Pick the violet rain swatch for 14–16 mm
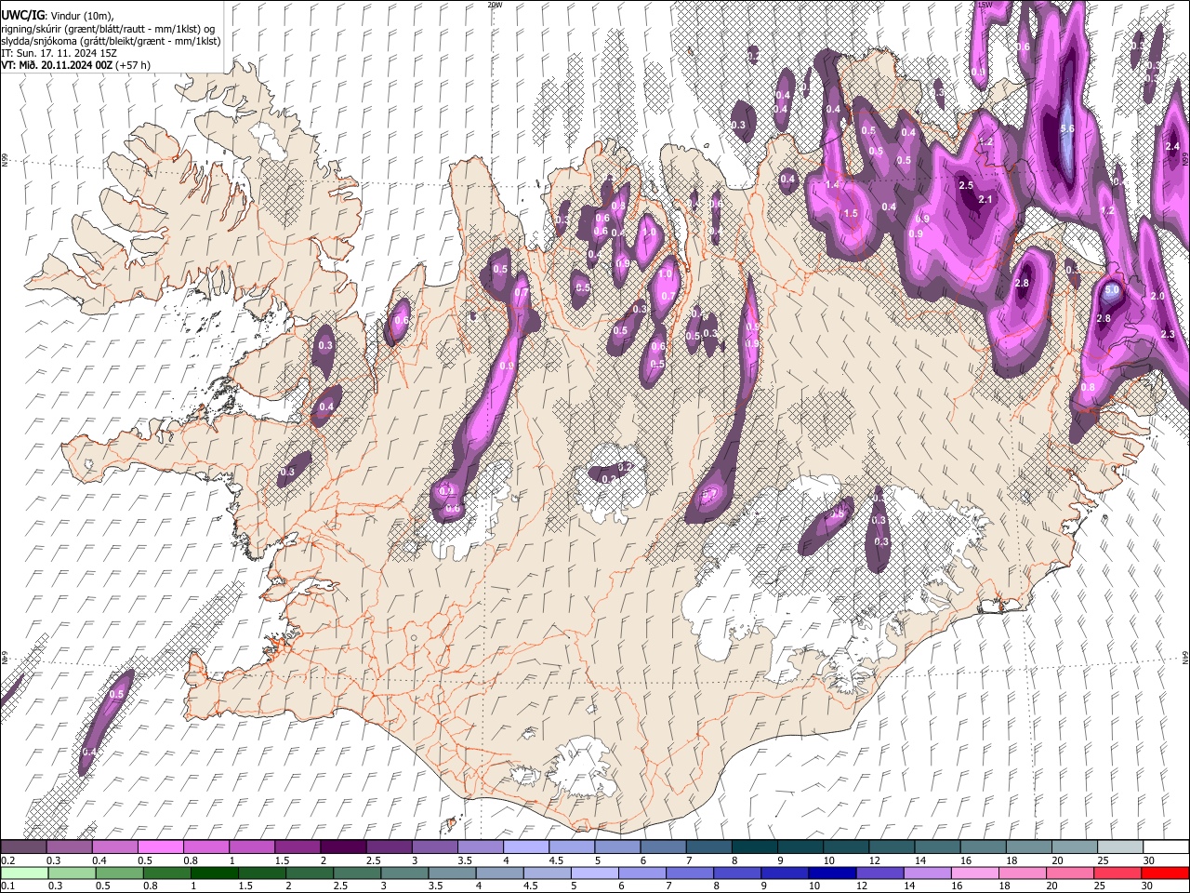 coord(927,873)
